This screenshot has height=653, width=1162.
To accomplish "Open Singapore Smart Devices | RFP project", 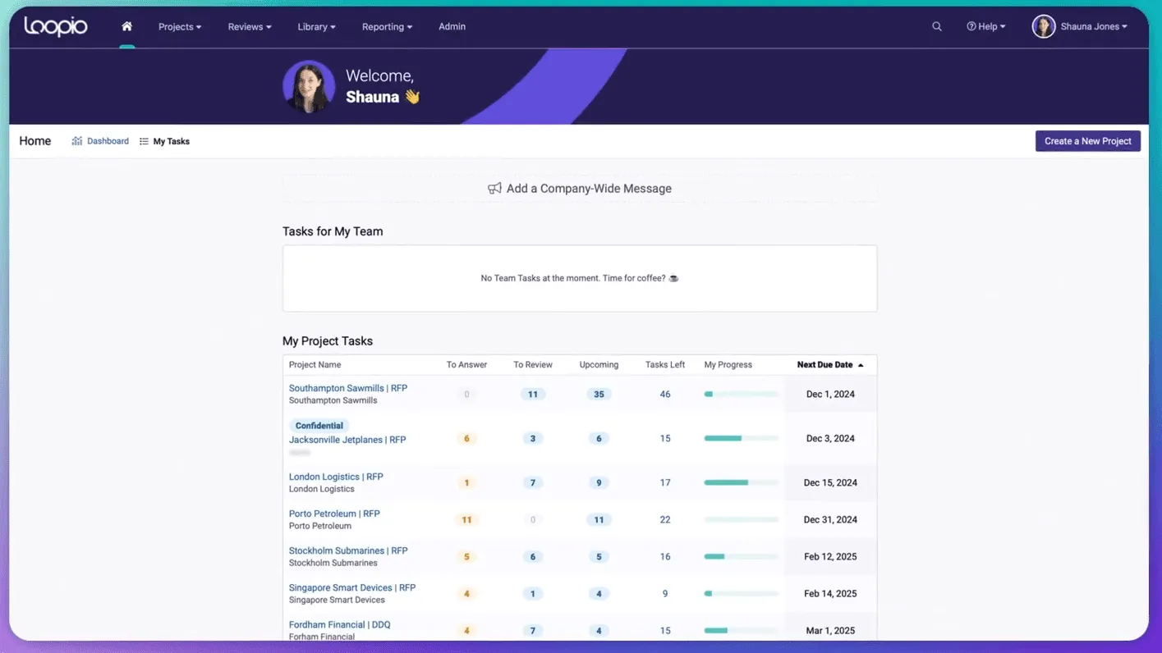I will click(x=352, y=587).
